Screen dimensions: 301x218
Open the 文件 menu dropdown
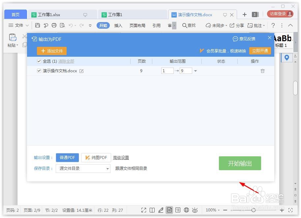[18, 25]
